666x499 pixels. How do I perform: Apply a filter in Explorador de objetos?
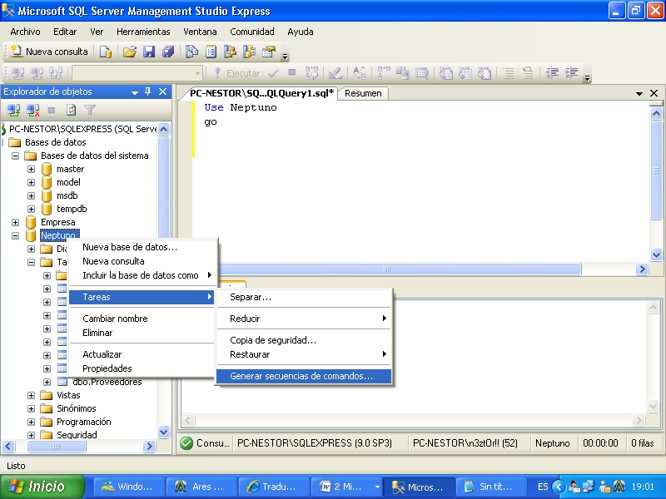pyautogui.click(x=87, y=108)
